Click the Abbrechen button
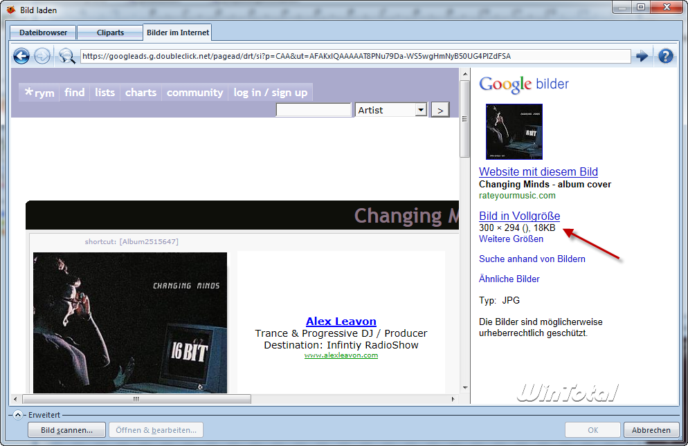The image size is (688, 446). coord(651,430)
